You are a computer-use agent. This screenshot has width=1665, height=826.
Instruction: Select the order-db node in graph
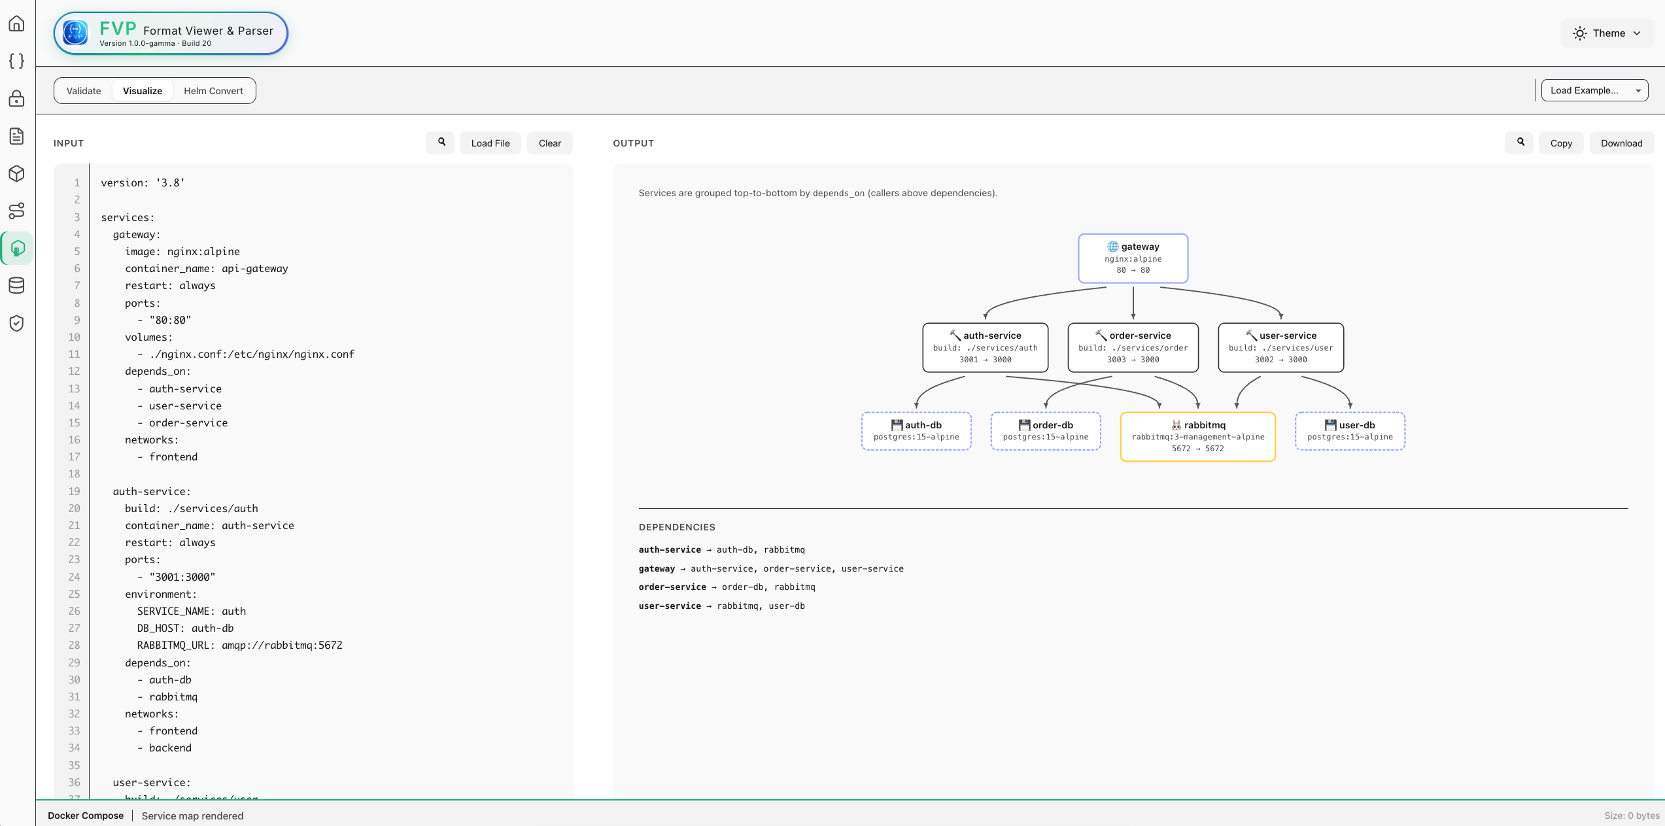(x=1046, y=431)
